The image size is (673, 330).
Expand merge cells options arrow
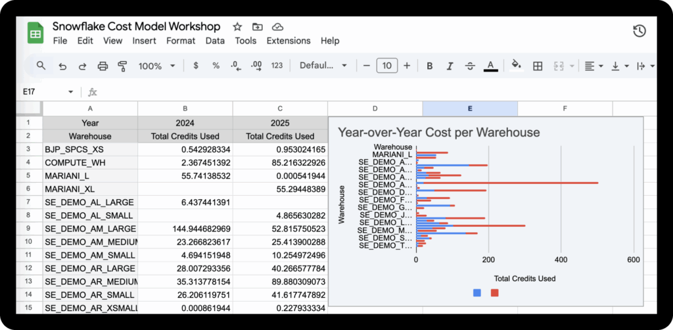click(572, 66)
